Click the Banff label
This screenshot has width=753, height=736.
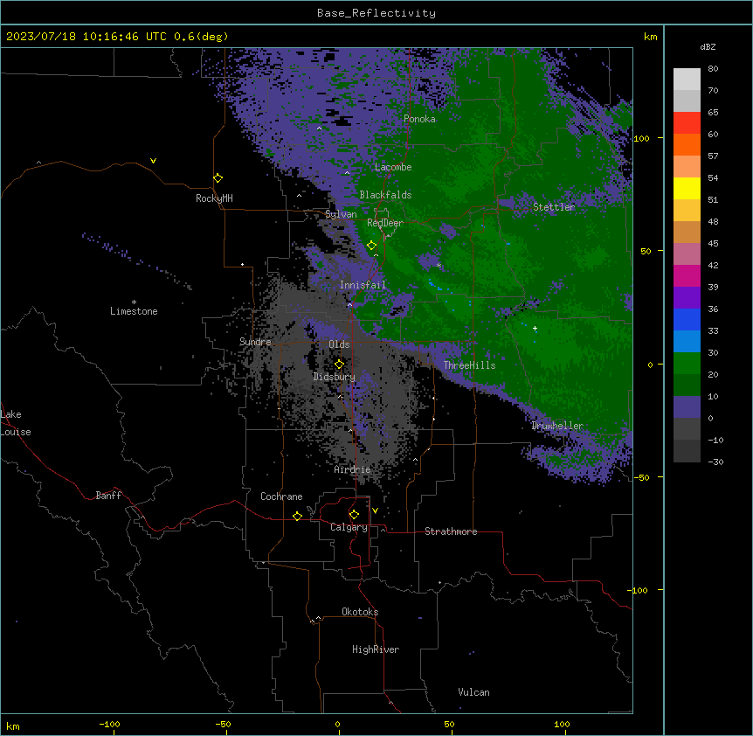point(108,496)
